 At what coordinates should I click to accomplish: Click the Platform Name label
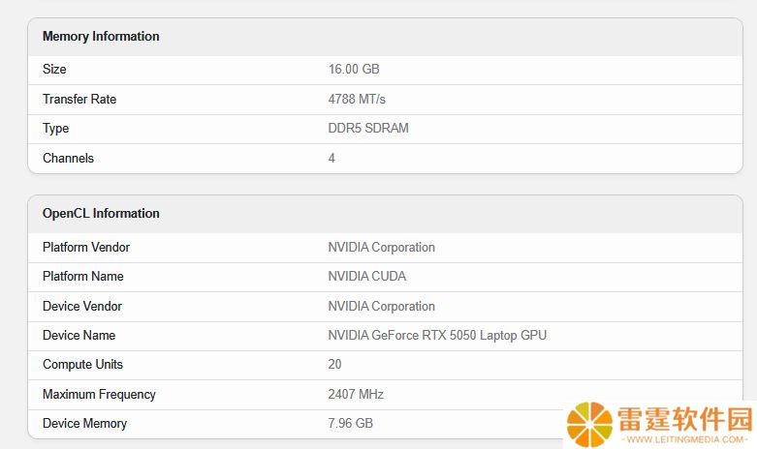coord(83,276)
